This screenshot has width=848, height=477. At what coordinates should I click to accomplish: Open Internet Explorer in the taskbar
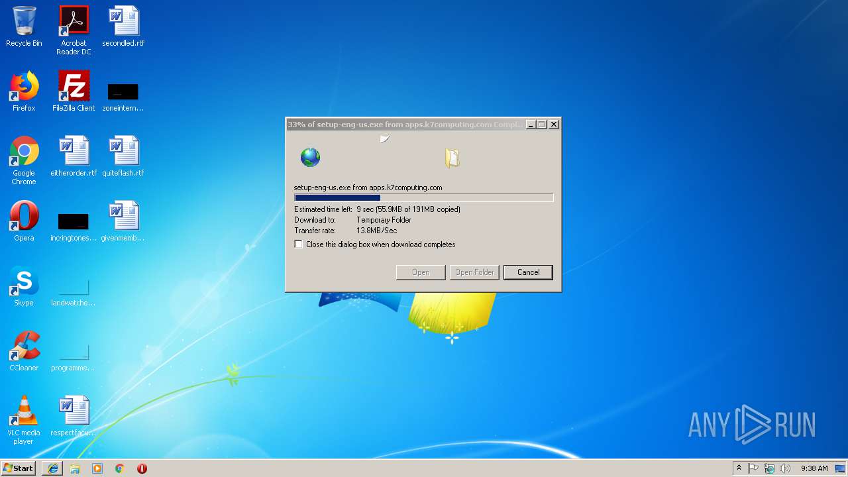(53, 468)
